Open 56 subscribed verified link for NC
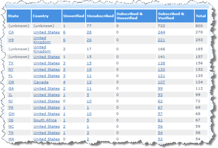The image size is (218, 148). pyautogui.click(x=160, y=127)
